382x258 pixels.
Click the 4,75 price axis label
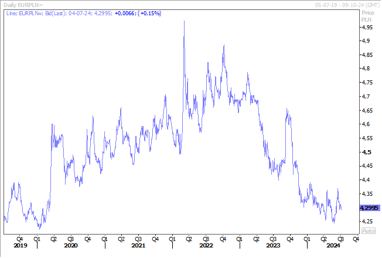tap(368, 83)
